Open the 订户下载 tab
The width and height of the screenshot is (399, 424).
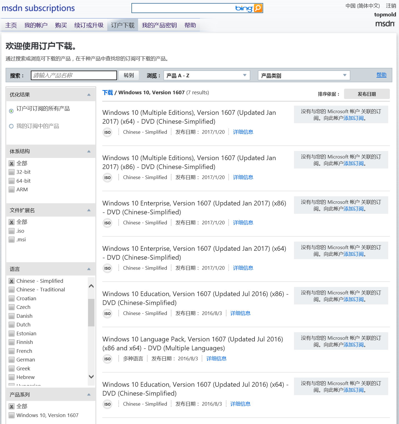123,25
